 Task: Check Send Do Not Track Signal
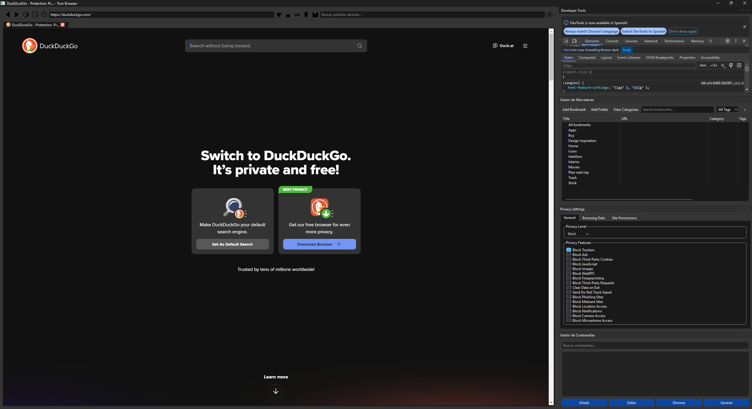point(569,292)
